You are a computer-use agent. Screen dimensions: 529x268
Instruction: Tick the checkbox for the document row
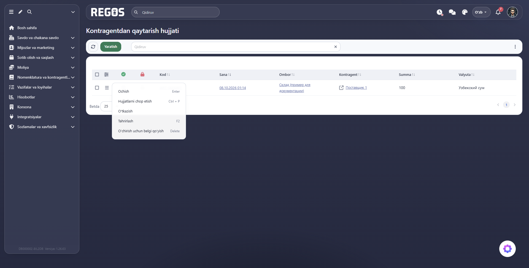coord(97,88)
